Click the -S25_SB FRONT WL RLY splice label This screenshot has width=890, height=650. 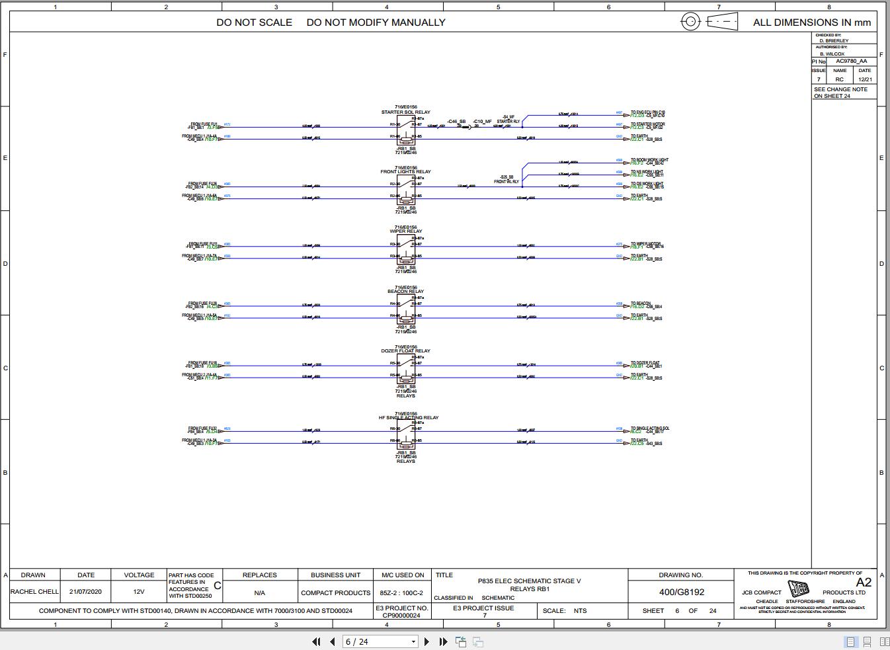pyautogui.click(x=506, y=179)
